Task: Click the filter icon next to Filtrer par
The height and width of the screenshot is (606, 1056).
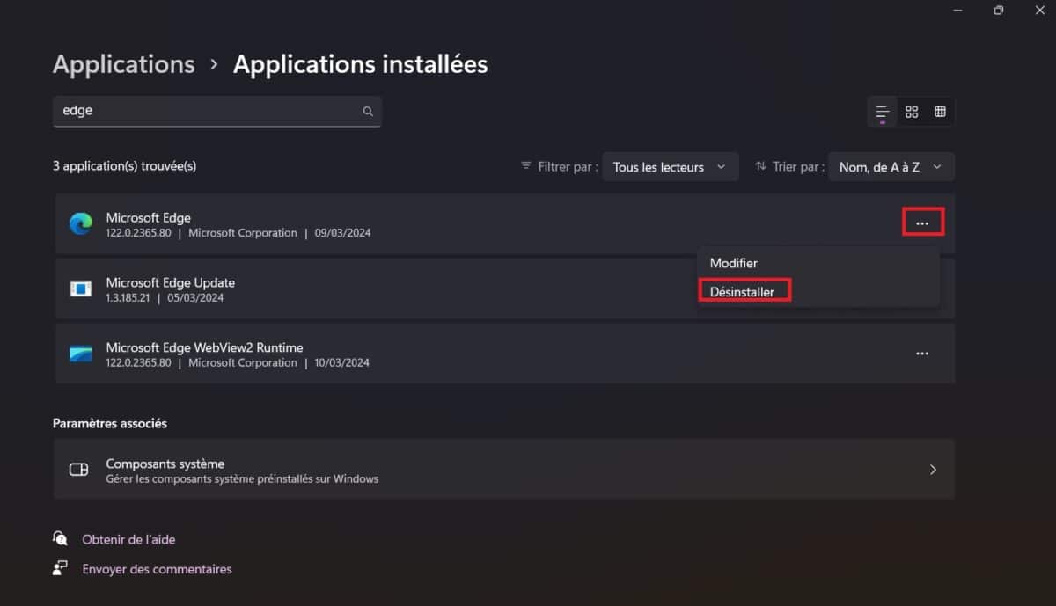Action: click(526, 165)
